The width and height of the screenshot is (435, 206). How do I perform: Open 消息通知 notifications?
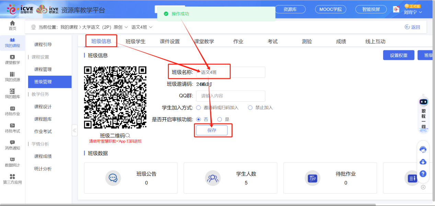12,145
